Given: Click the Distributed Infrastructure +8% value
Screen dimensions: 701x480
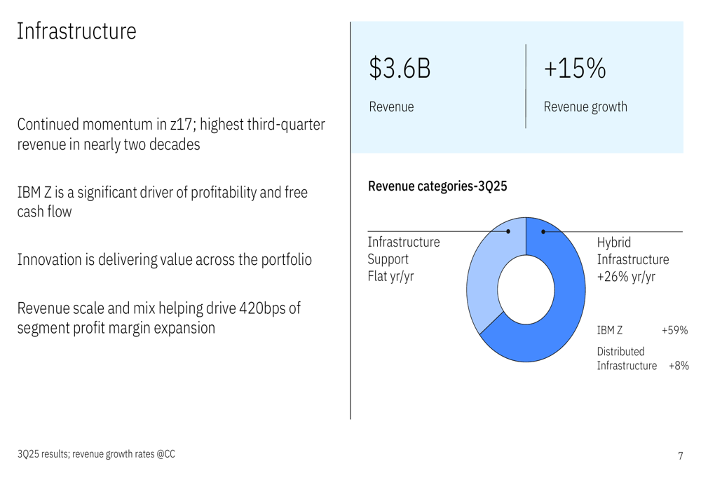Looking at the screenshot, I should (x=679, y=366).
